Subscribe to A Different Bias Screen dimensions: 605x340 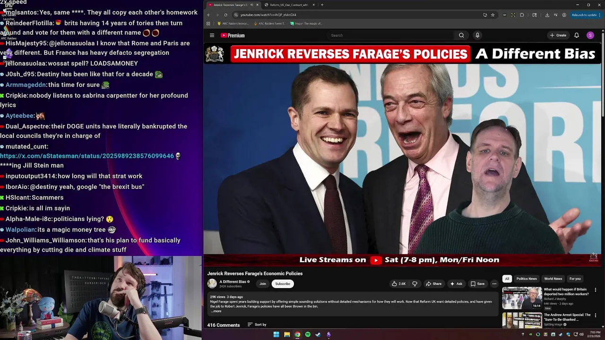(283, 284)
